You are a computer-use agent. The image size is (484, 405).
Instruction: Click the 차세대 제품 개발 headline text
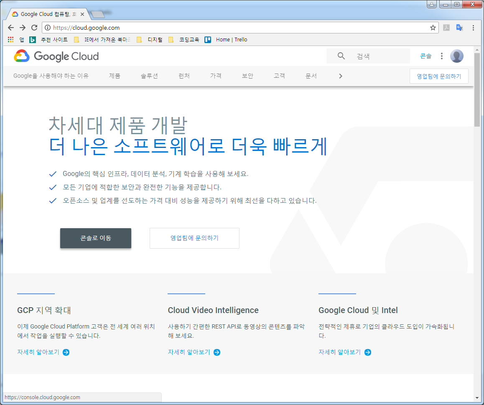118,125
